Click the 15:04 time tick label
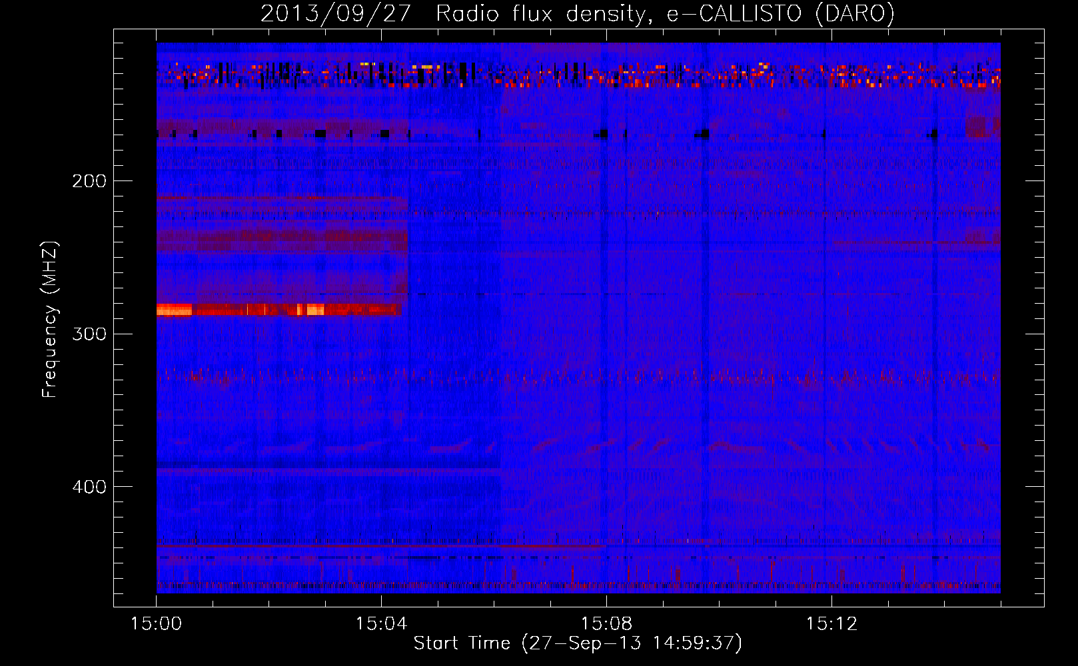This screenshot has width=1078, height=666. click(381, 623)
